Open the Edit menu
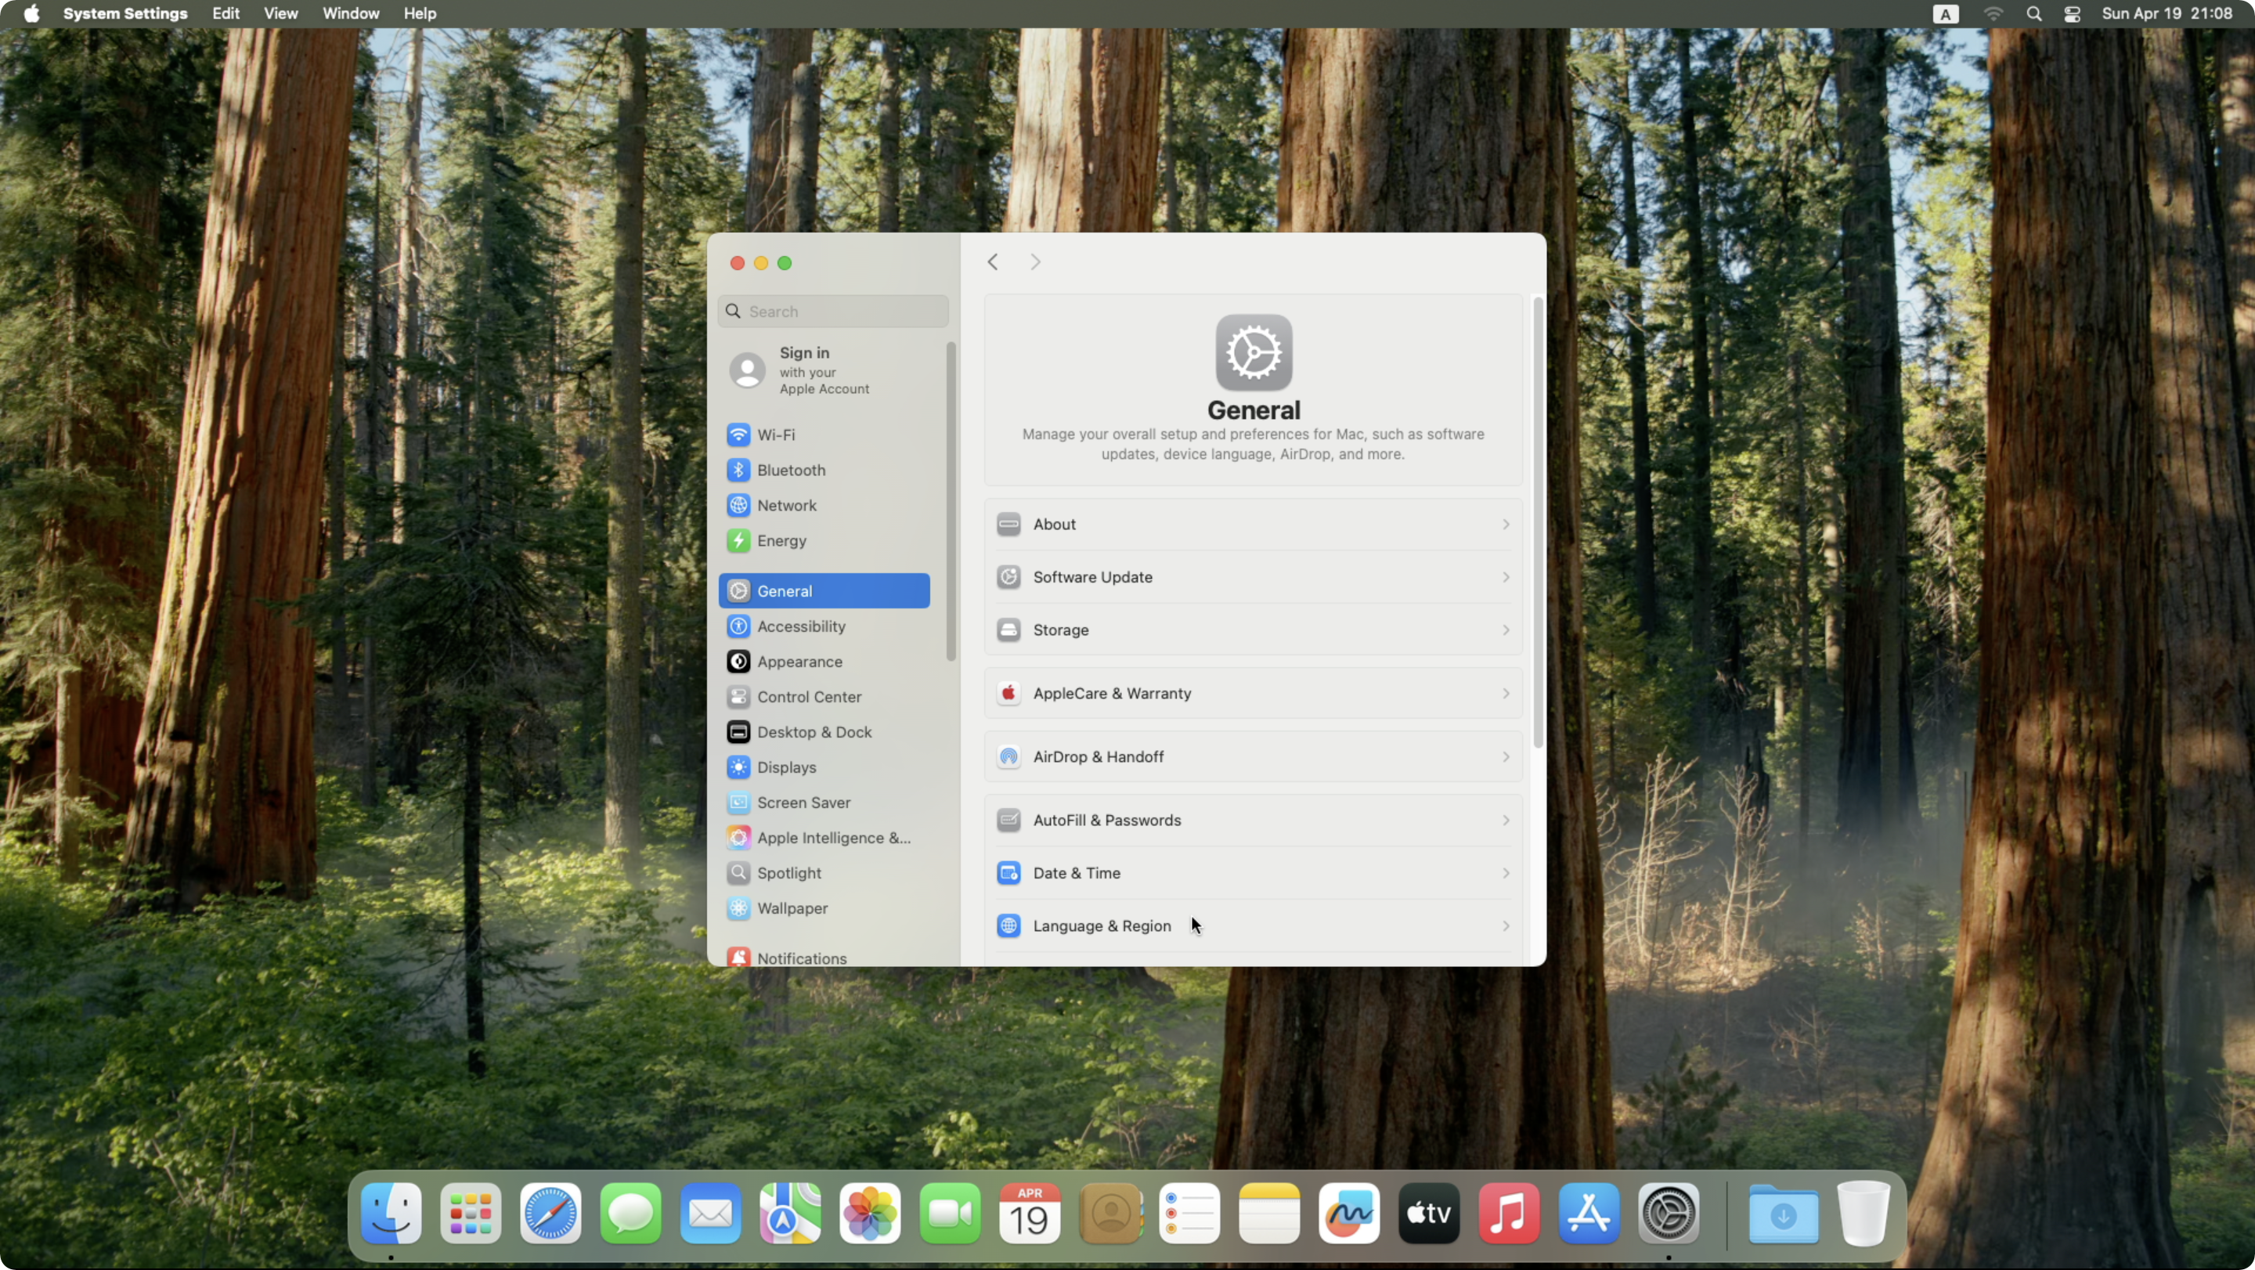 point(225,14)
